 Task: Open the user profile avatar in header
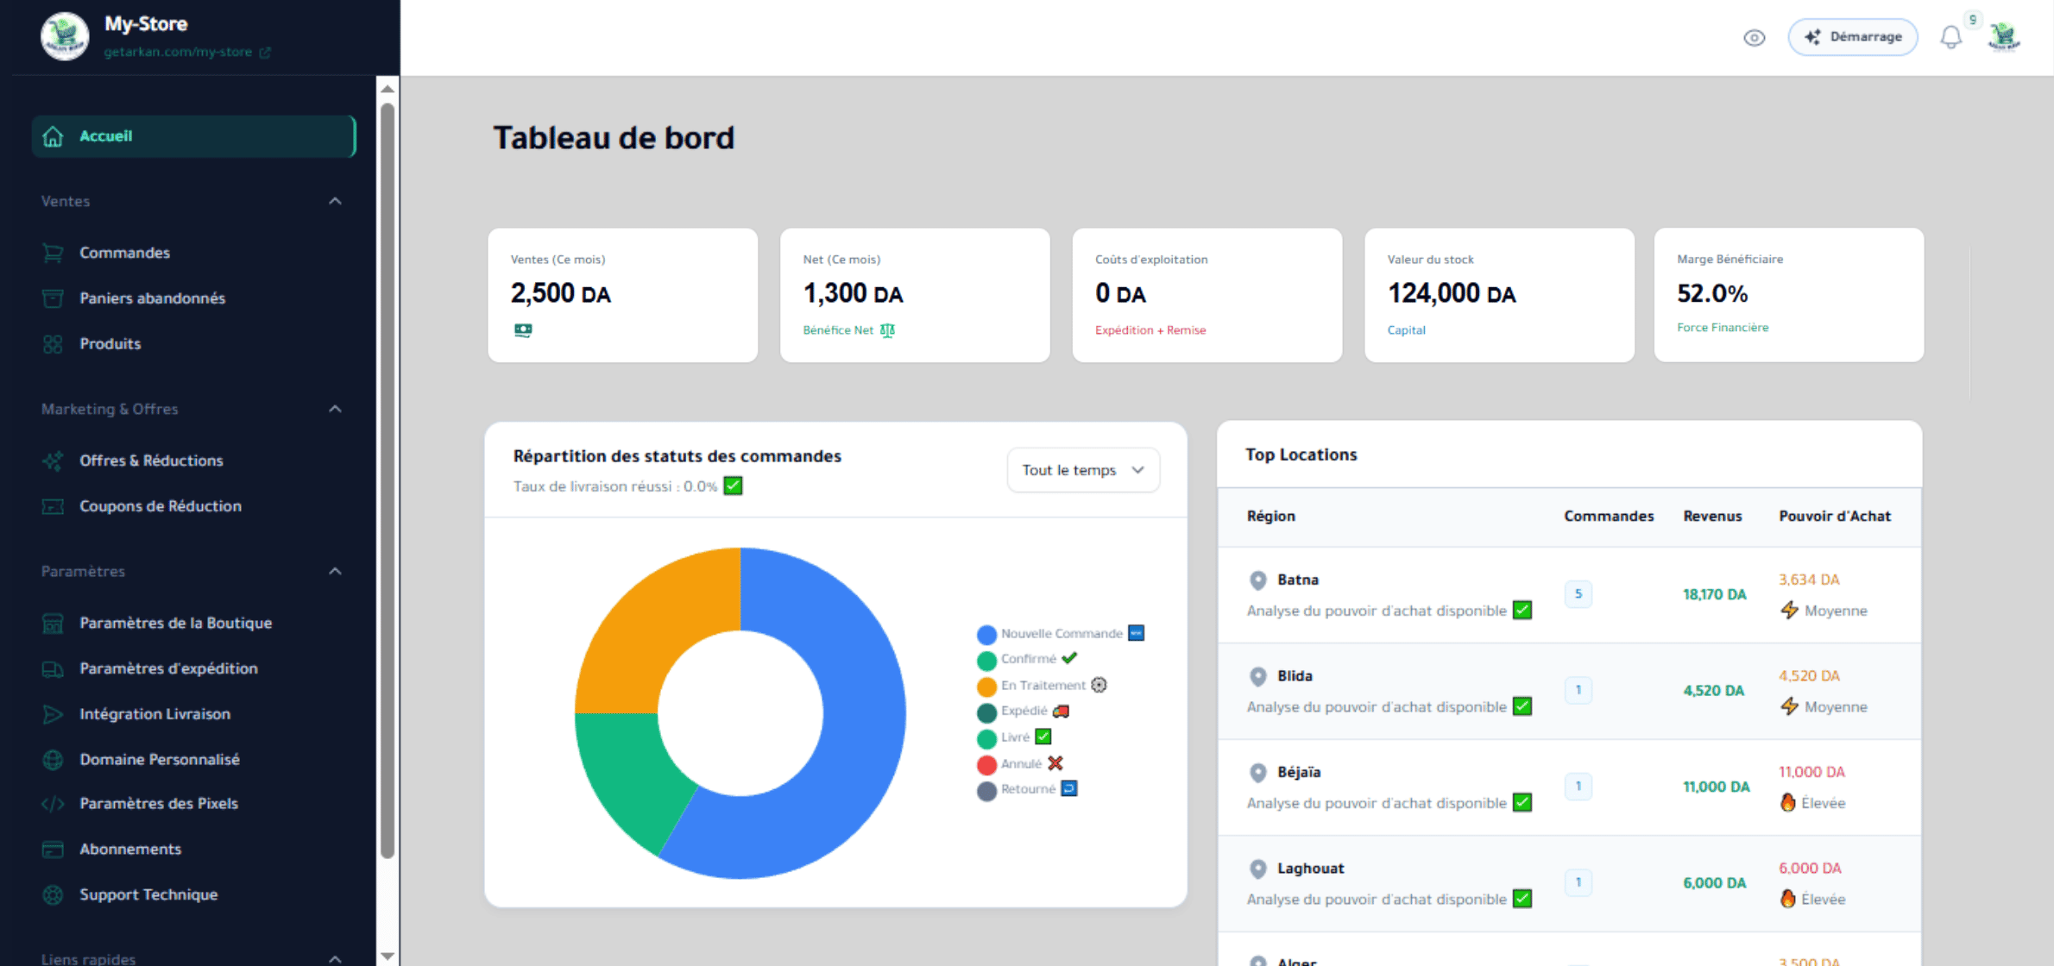(x=2004, y=37)
